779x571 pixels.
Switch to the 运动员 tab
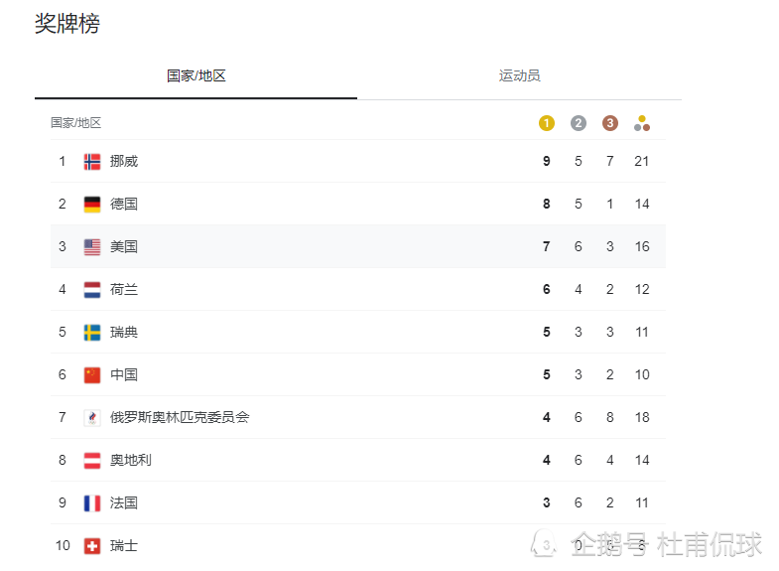519,75
